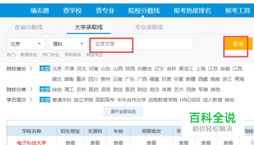Switch to the 各省分数线 tab
Image resolution: width=254 pixels, height=145 pixels.
[x=29, y=27]
